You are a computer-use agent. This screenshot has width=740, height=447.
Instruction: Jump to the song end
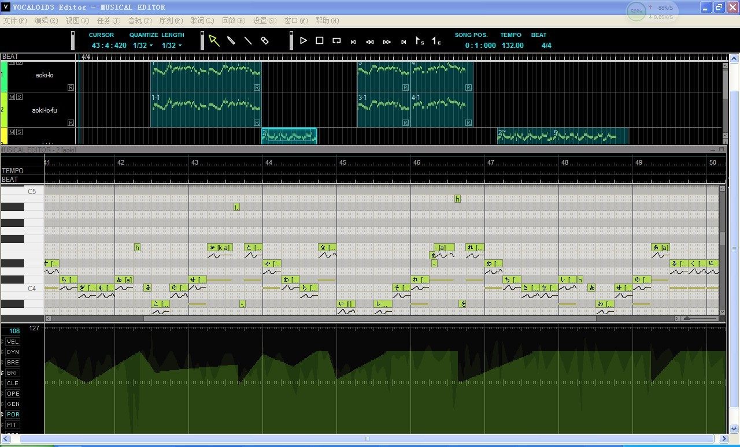(x=404, y=42)
